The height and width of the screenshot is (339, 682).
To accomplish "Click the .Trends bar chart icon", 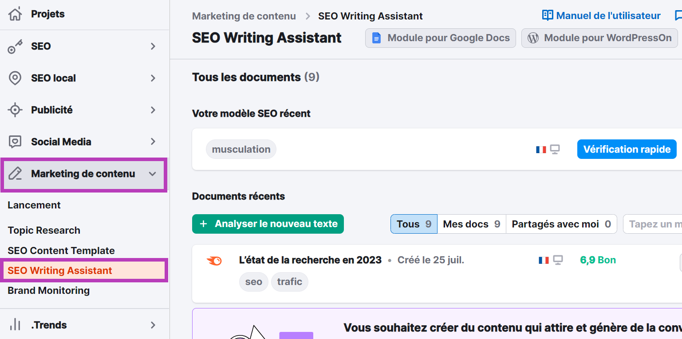I will click(x=15, y=325).
